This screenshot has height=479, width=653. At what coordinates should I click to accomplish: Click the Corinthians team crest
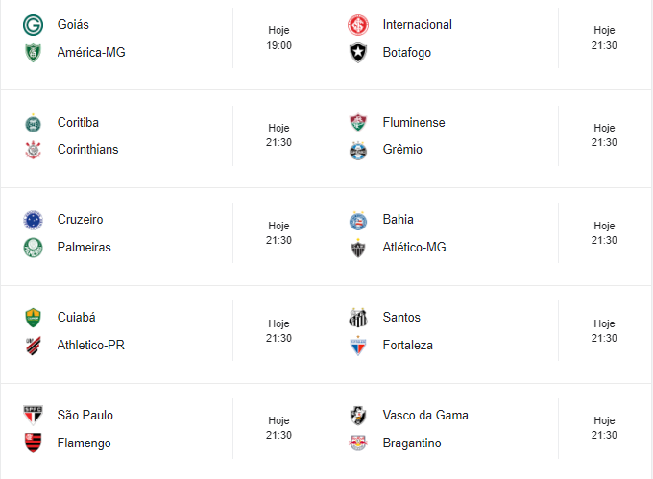pyautogui.click(x=33, y=150)
